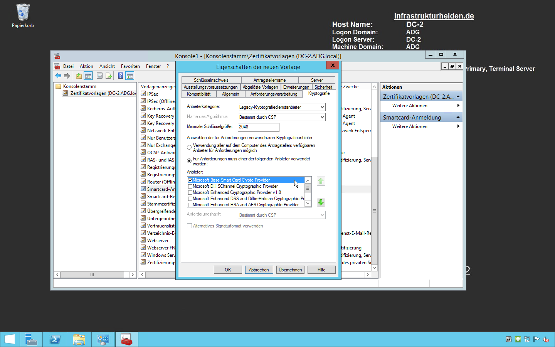Open the Windows Start button

click(x=10, y=339)
